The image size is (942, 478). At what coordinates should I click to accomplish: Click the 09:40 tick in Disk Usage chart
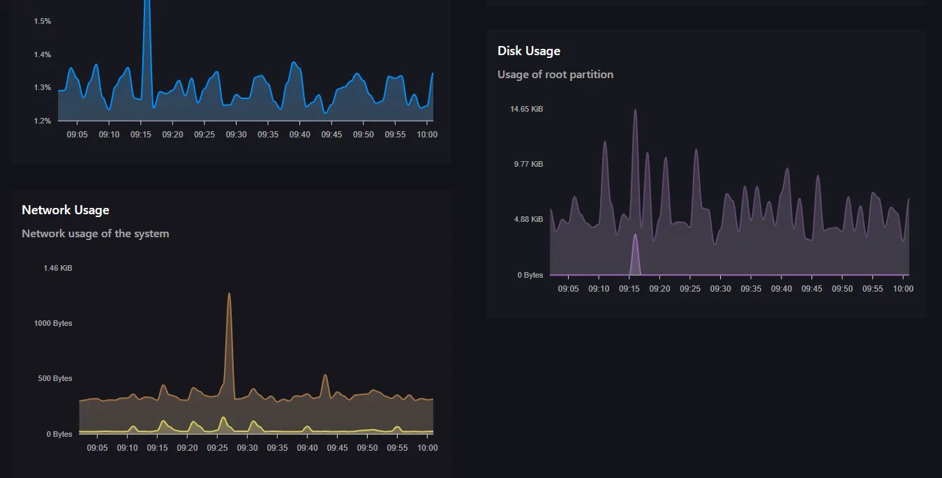[782, 288]
